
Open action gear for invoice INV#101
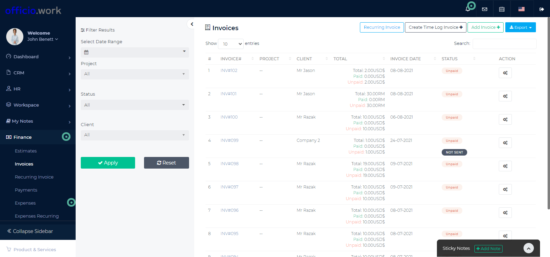[505, 96]
